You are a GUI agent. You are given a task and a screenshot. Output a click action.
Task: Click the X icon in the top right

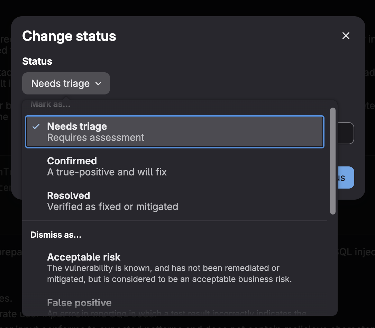(x=346, y=36)
